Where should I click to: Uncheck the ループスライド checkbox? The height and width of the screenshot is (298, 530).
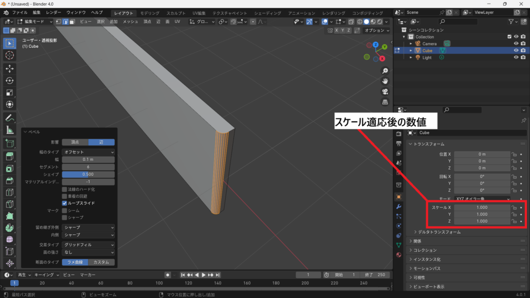65,203
